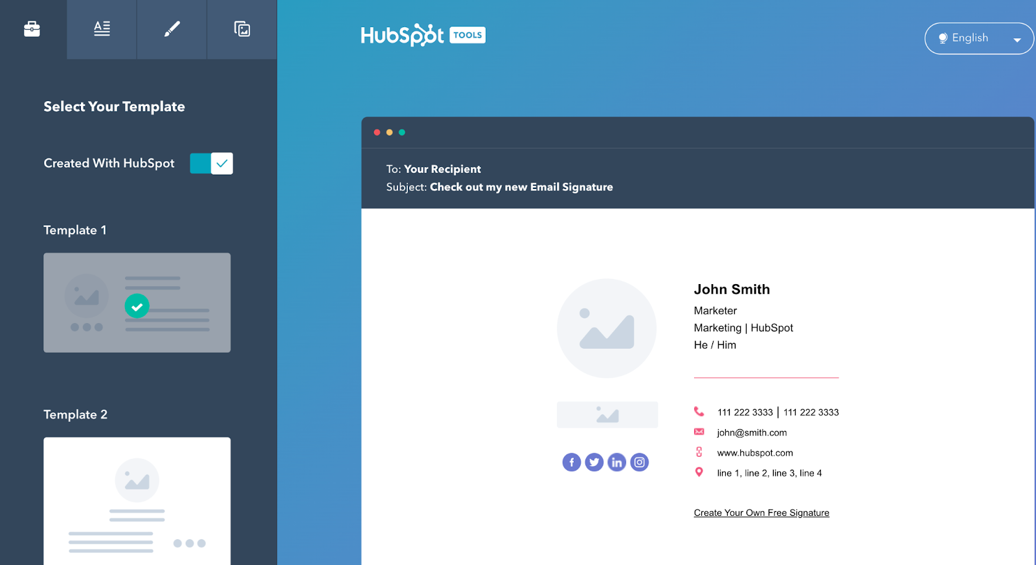The height and width of the screenshot is (565, 1036).
Task: Click the Instagram icon in signature
Action: click(640, 462)
